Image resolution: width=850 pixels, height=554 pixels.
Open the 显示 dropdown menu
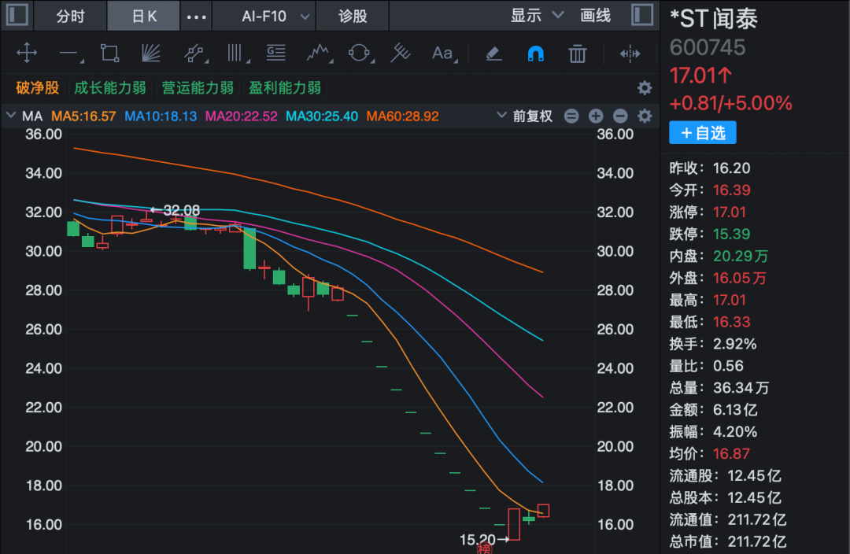click(x=537, y=16)
